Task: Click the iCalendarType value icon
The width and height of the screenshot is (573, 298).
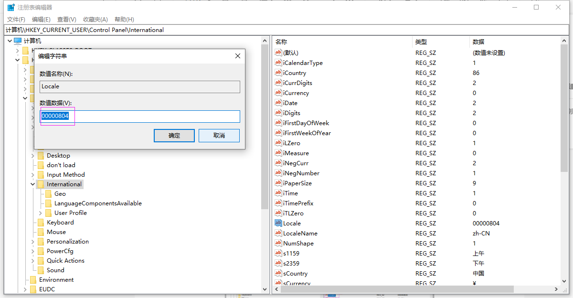Action: [278, 63]
